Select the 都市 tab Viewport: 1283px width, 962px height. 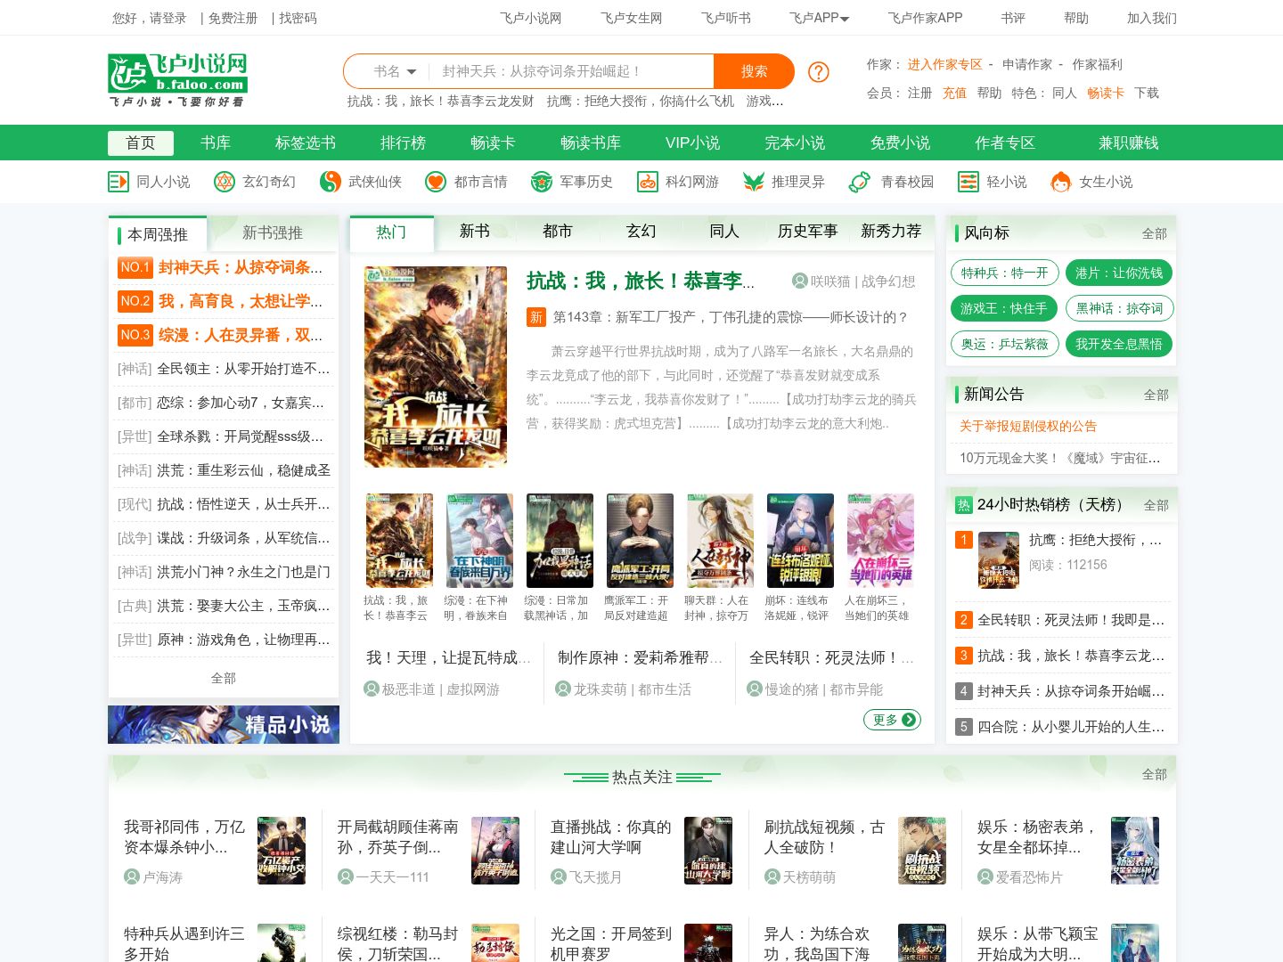click(558, 232)
